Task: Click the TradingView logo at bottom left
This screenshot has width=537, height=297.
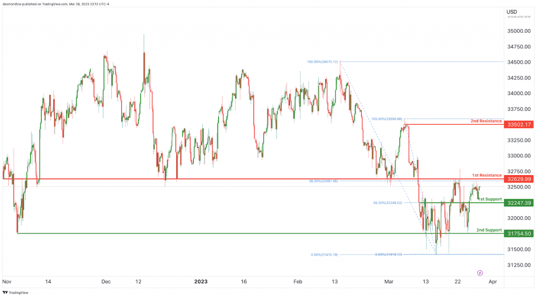Action: (x=15, y=293)
